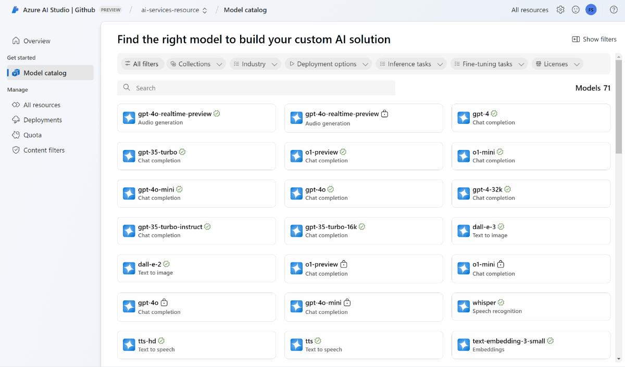Screen dimensions: 625x367
Task: Click the dall-e-3 model icon
Action: tap(464, 231)
